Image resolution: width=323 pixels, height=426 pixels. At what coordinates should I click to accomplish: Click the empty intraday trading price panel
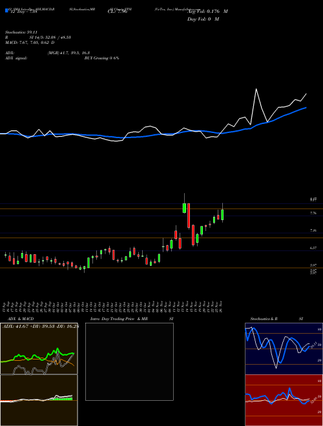coord(129,361)
